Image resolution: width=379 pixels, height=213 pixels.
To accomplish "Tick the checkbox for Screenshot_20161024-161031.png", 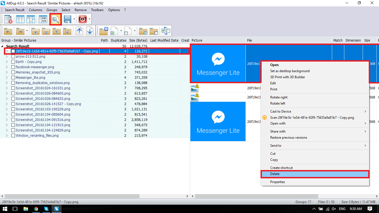I will (x=13, y=88).
